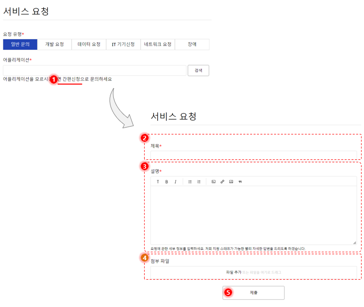Select the 장애 request type
364x307 pixels.
click(192, 44)
